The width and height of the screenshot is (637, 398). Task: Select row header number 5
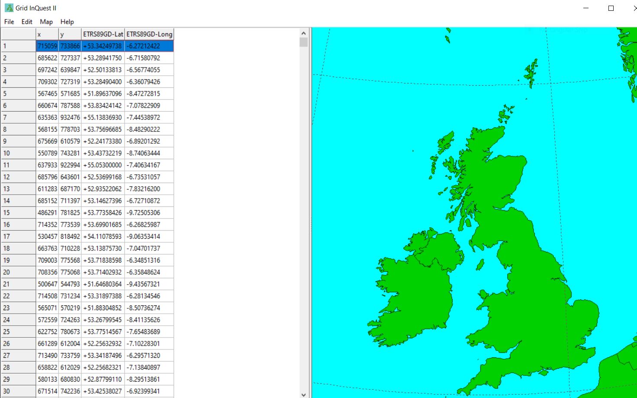coord(18,93)
